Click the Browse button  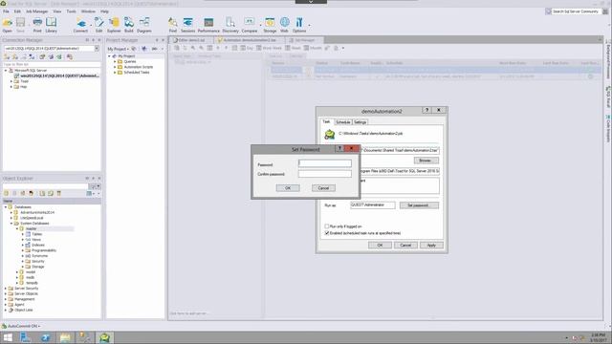point(426,161)
